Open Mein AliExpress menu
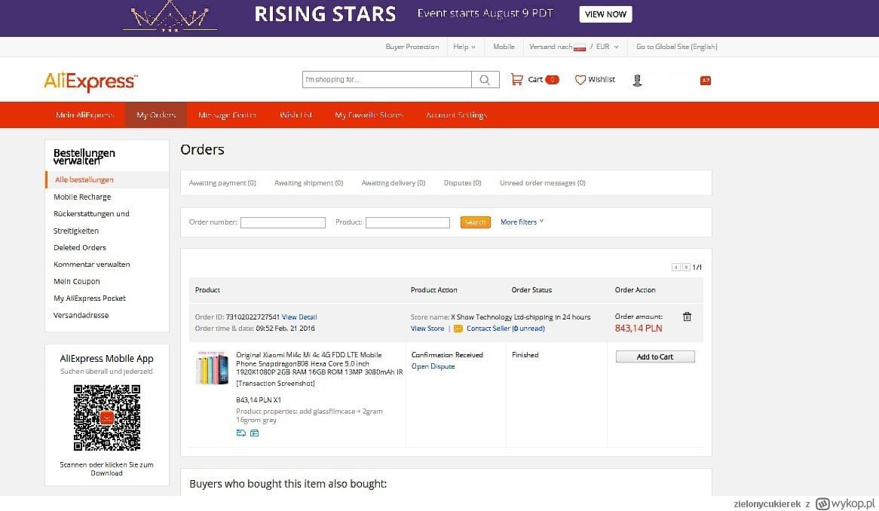Viewport: 879px width, 511px height. click(x=84, y=115)
